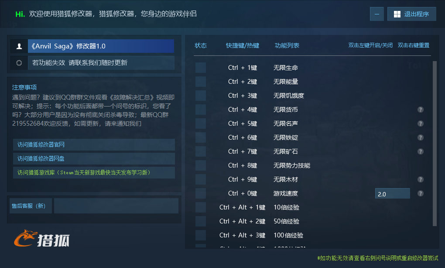Click the Ctrl + Alt + 1键 hotkey text
The height and width of the screenshot is (268, 445).
coord(243,207)
